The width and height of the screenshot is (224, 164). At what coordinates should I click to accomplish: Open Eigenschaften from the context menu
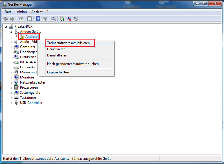[76, 72]
